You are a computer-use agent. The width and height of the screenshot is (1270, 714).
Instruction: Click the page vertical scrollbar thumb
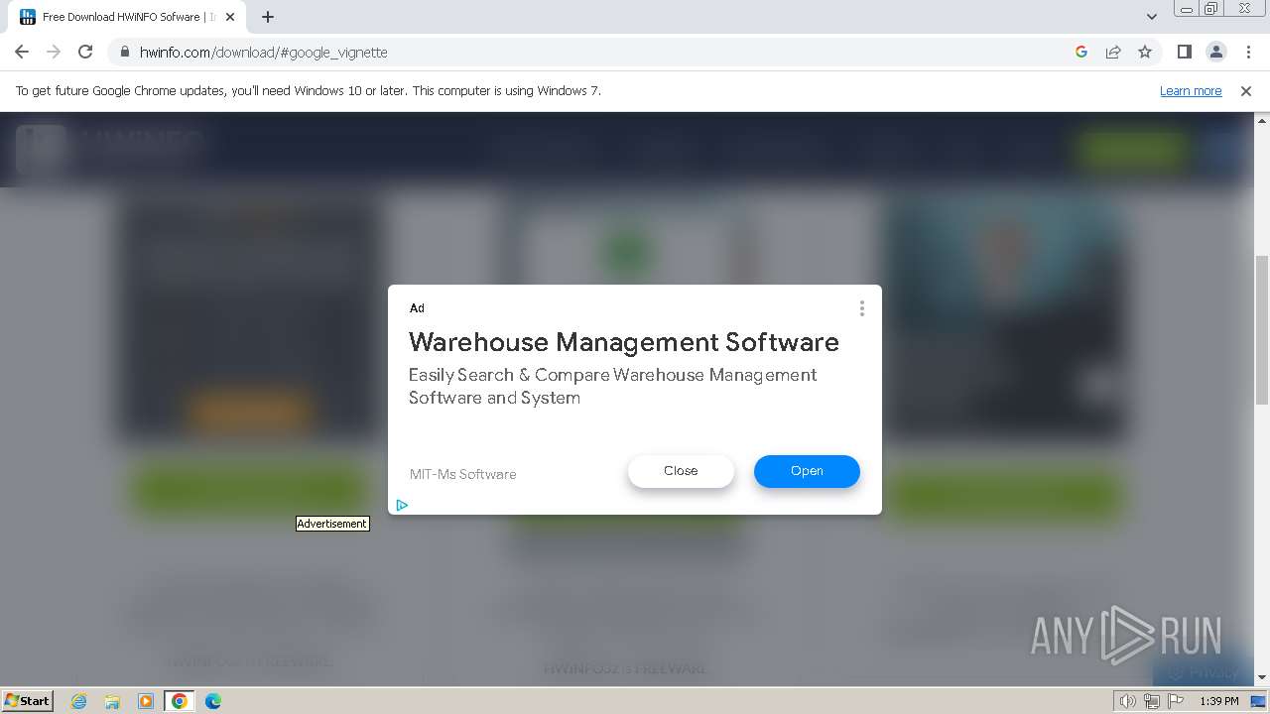coord(1262,329)
